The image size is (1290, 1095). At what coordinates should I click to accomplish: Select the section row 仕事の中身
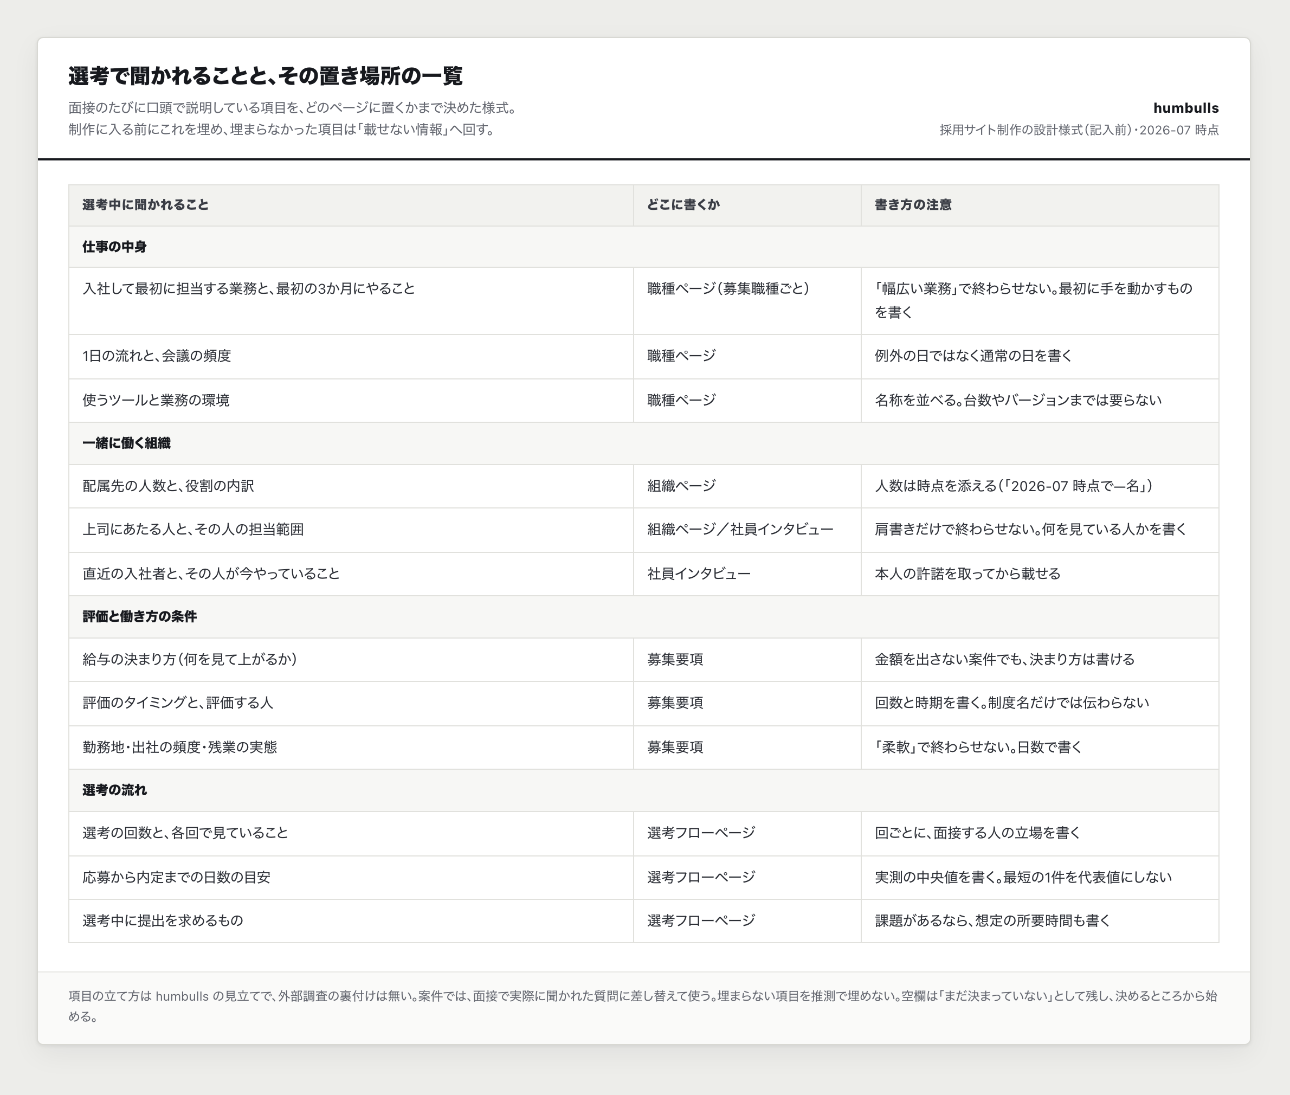pyautogui.click(x=644, y=247)
